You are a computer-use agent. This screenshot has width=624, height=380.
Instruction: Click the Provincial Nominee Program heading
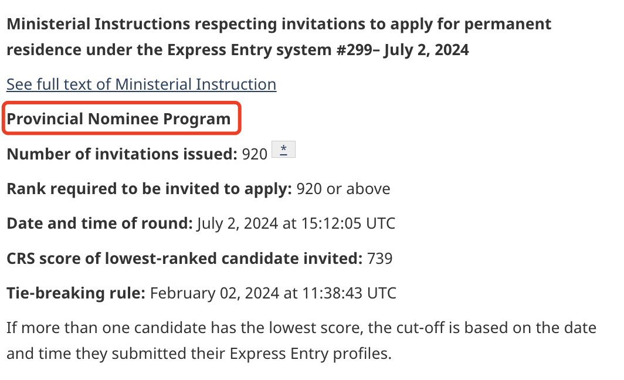click(x=119, y=119)
